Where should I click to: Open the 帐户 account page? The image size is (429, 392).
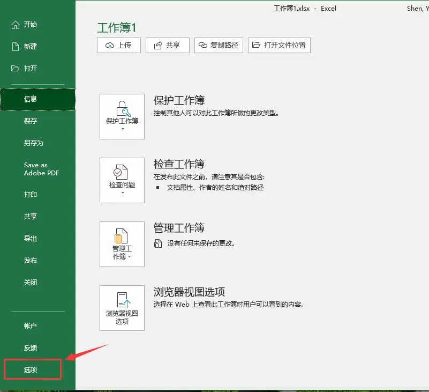[31, 326]
